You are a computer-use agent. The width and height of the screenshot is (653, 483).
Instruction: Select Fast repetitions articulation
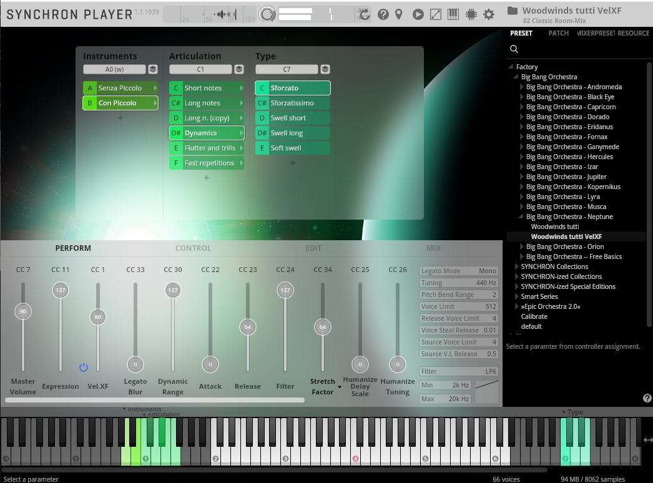tap(207, 163)
